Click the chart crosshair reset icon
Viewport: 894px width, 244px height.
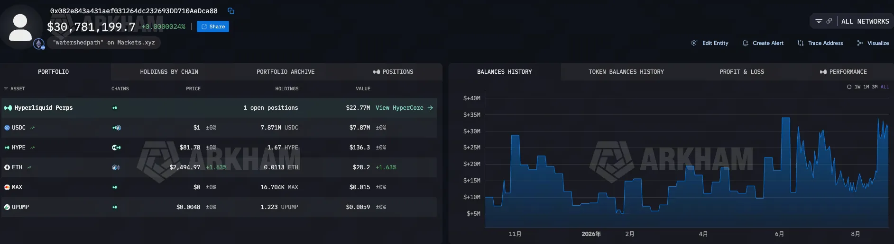coord(849,87)
